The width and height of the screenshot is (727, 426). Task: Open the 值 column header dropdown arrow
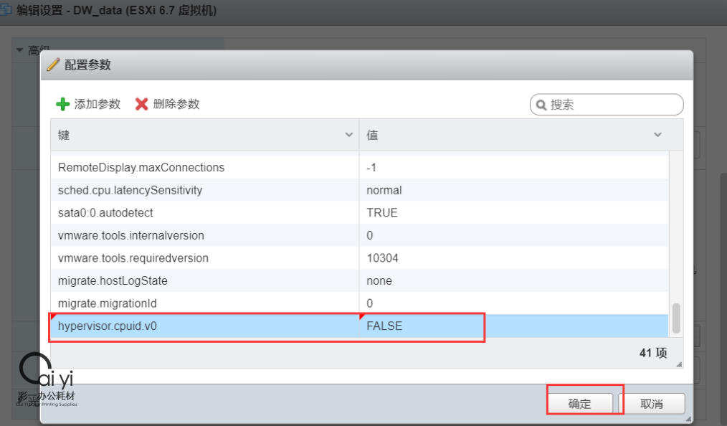(x=657, y=135)
